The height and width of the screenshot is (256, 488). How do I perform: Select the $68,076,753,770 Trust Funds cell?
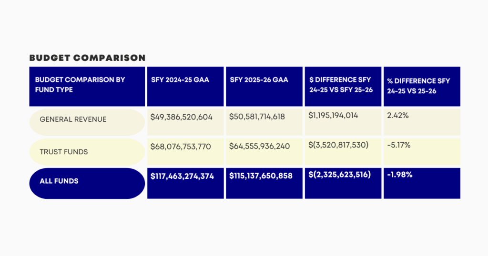[x=185, y=152]
